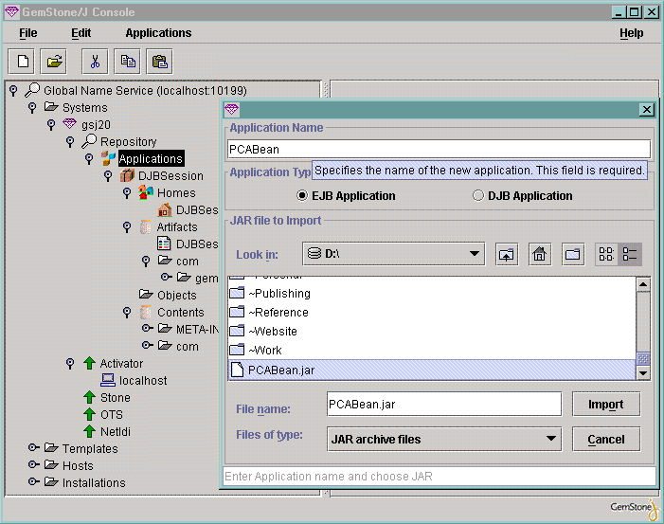Collapse the Systems tree node
This screenshot has width=664, height=524.
[x=32, y=107]
